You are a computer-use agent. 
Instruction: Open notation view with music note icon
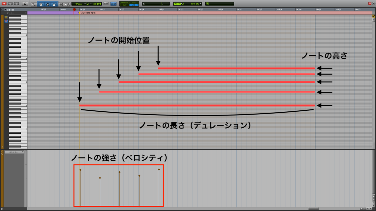coord(25,4)
